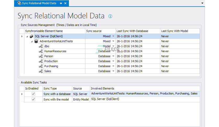This screenshot has width=219, height=127.
Task: Click the 'Entity Model' source cell
Action: pos(81,99)
